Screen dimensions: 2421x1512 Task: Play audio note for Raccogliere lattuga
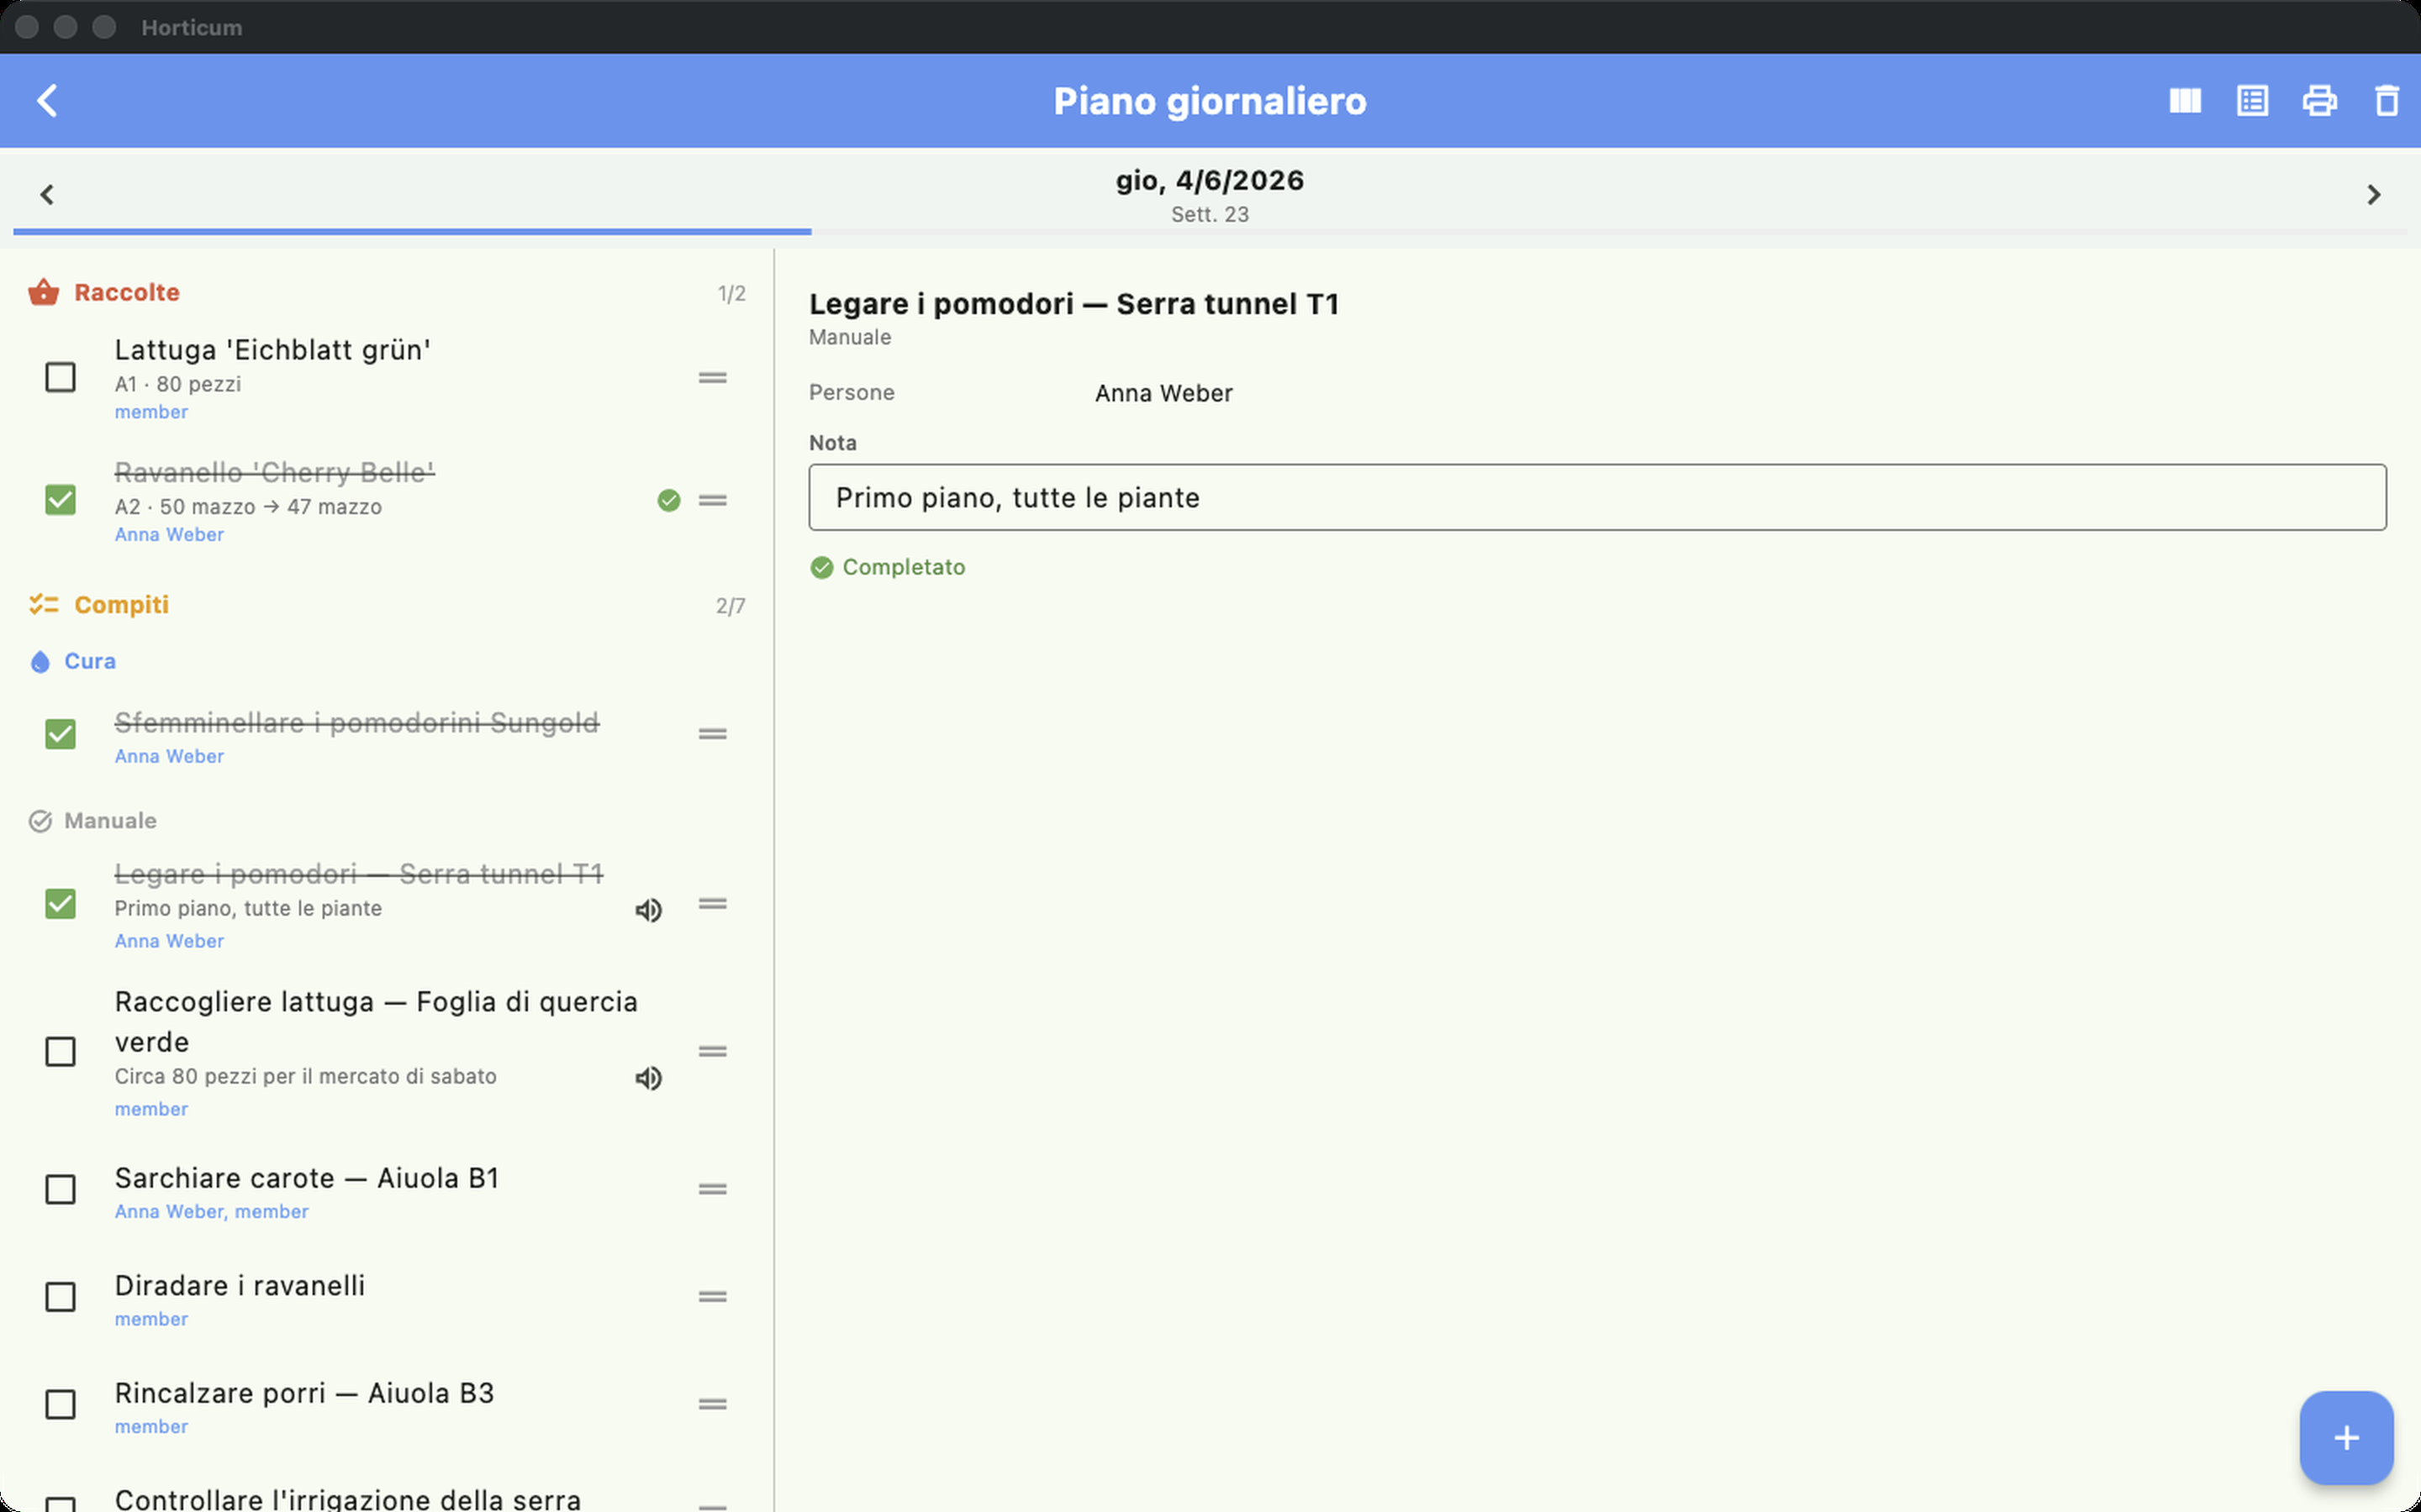(648, 1078)
